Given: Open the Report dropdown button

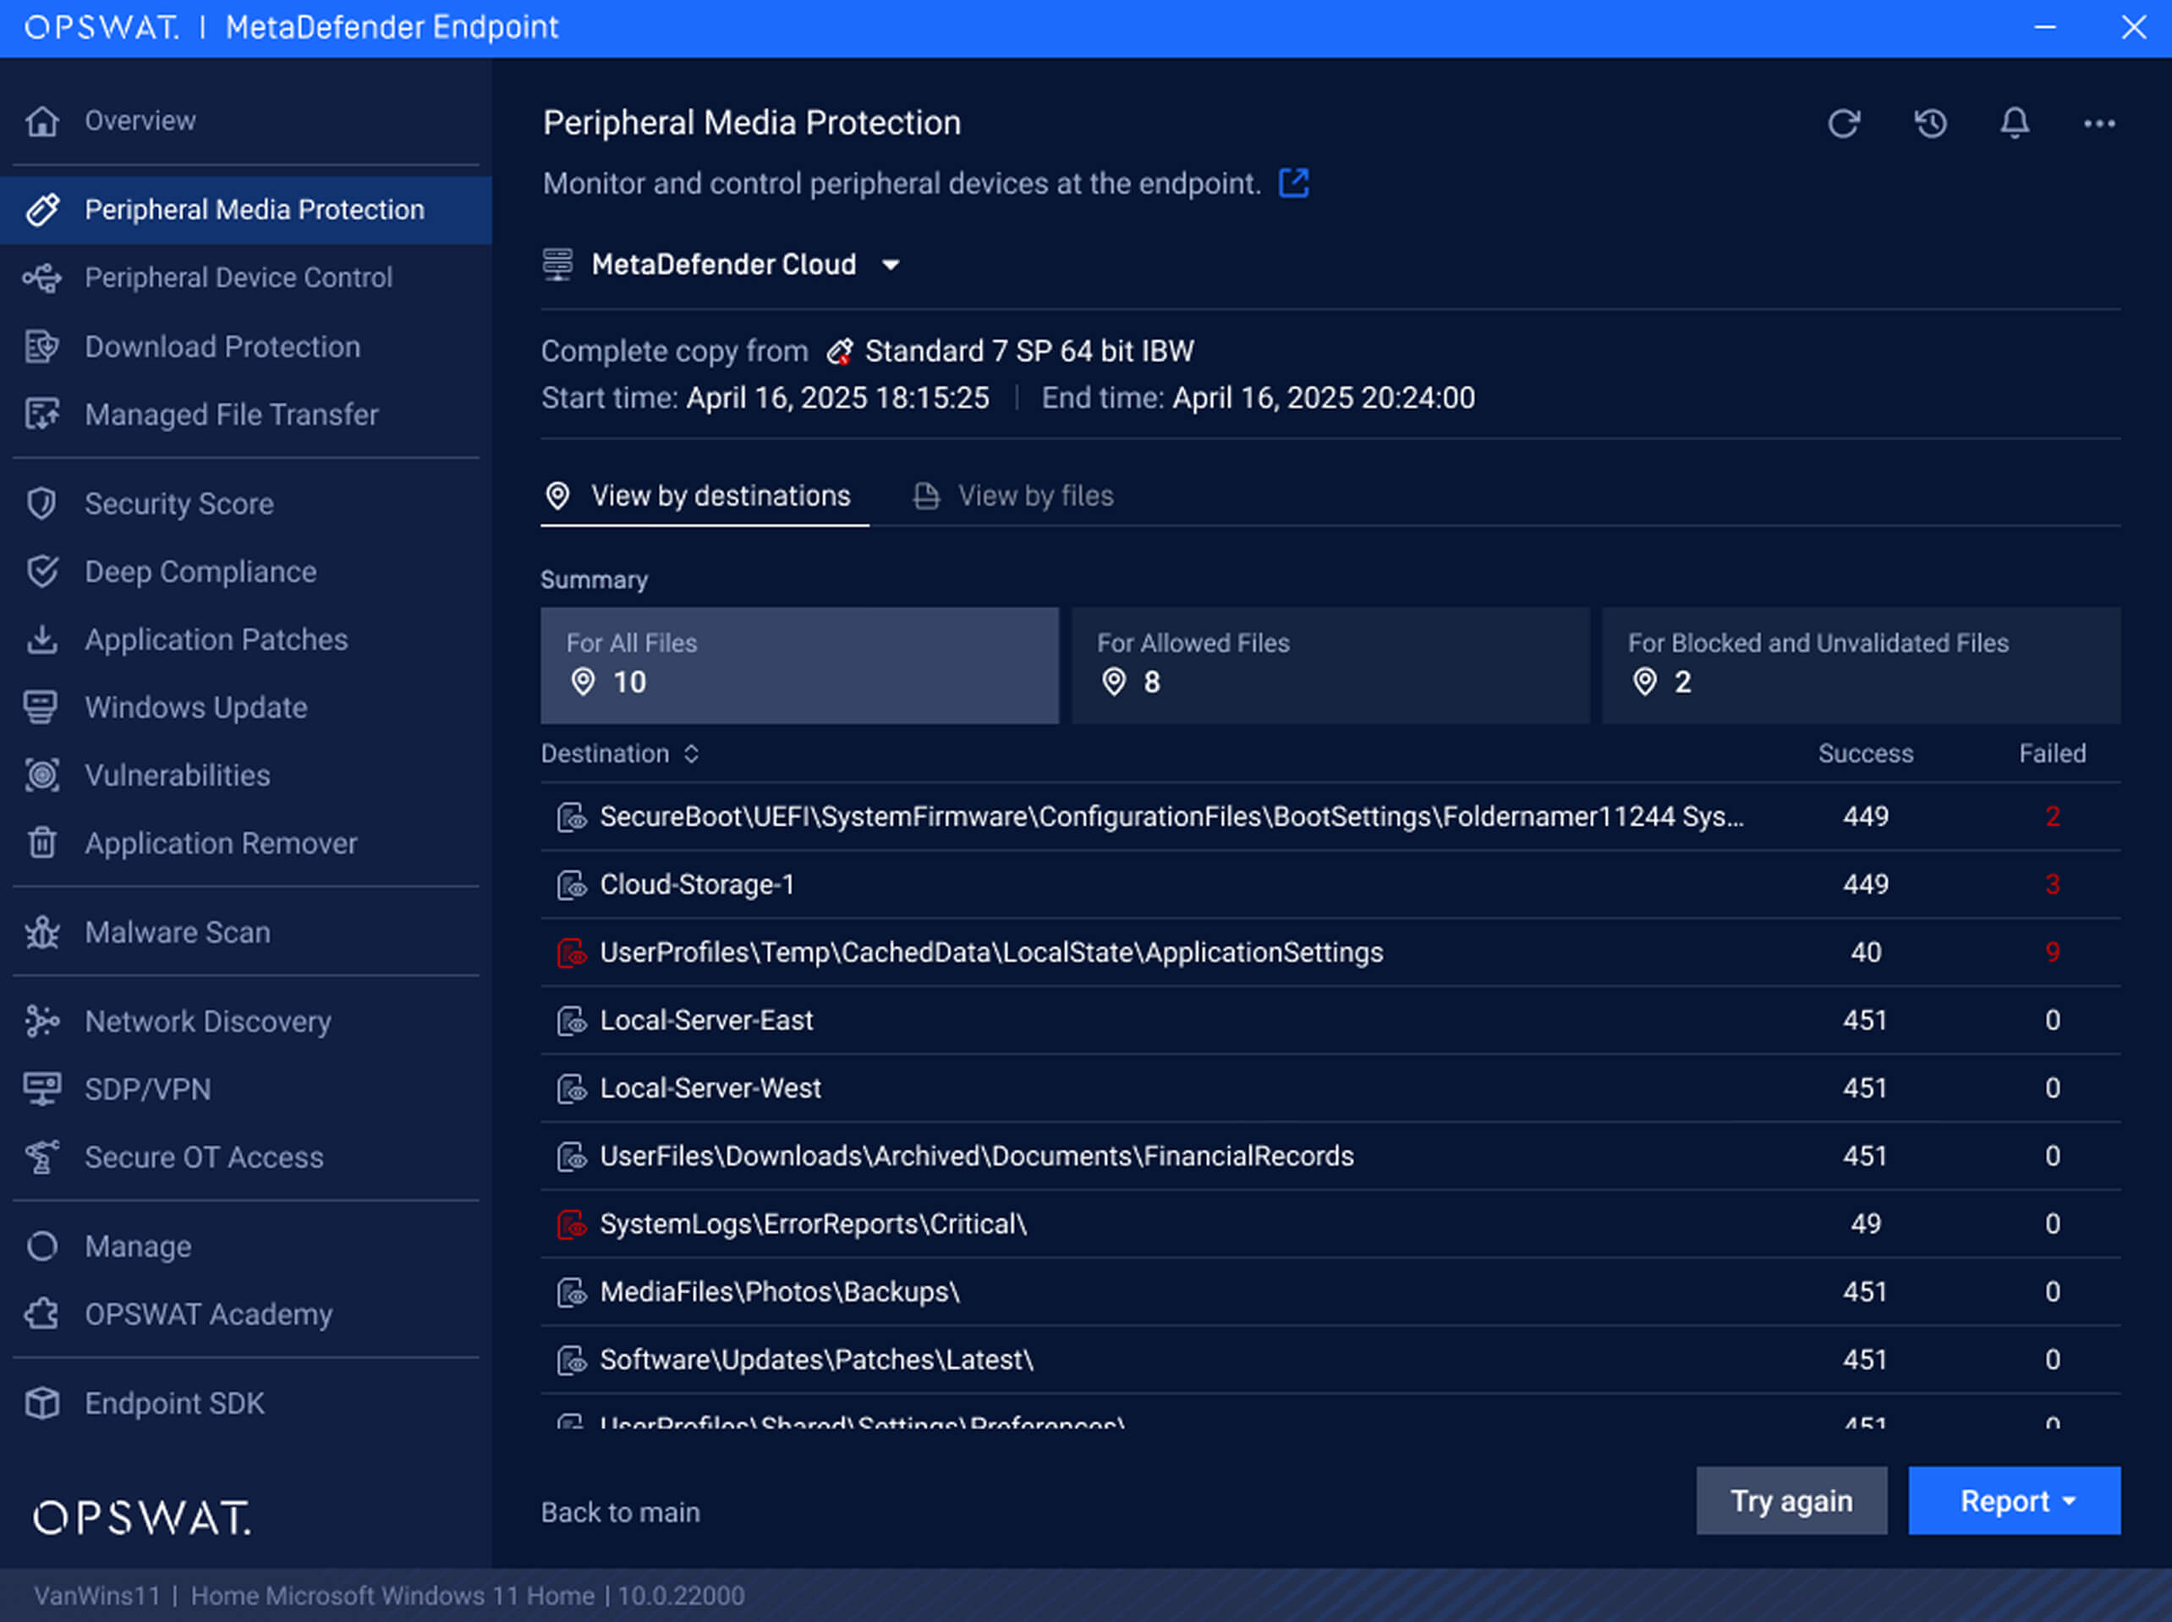Looking at the screenshot, I should coord(2013,1500).
